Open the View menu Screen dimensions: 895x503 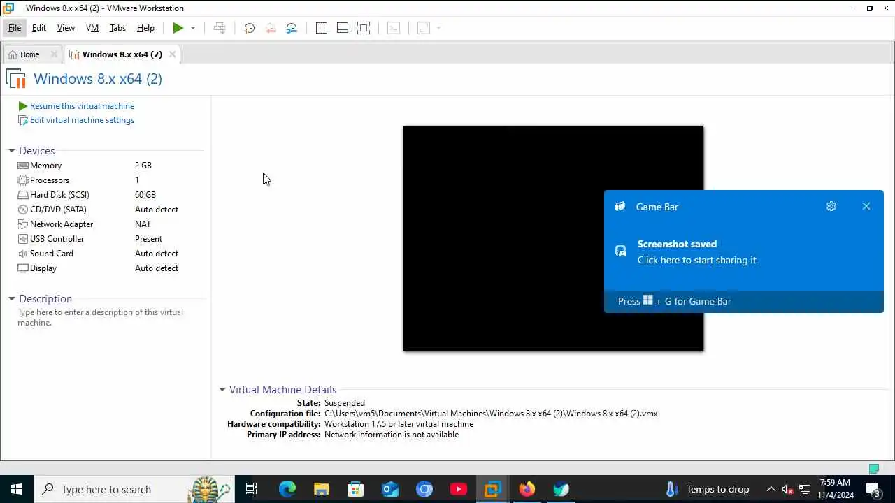[x=66, y=28]
